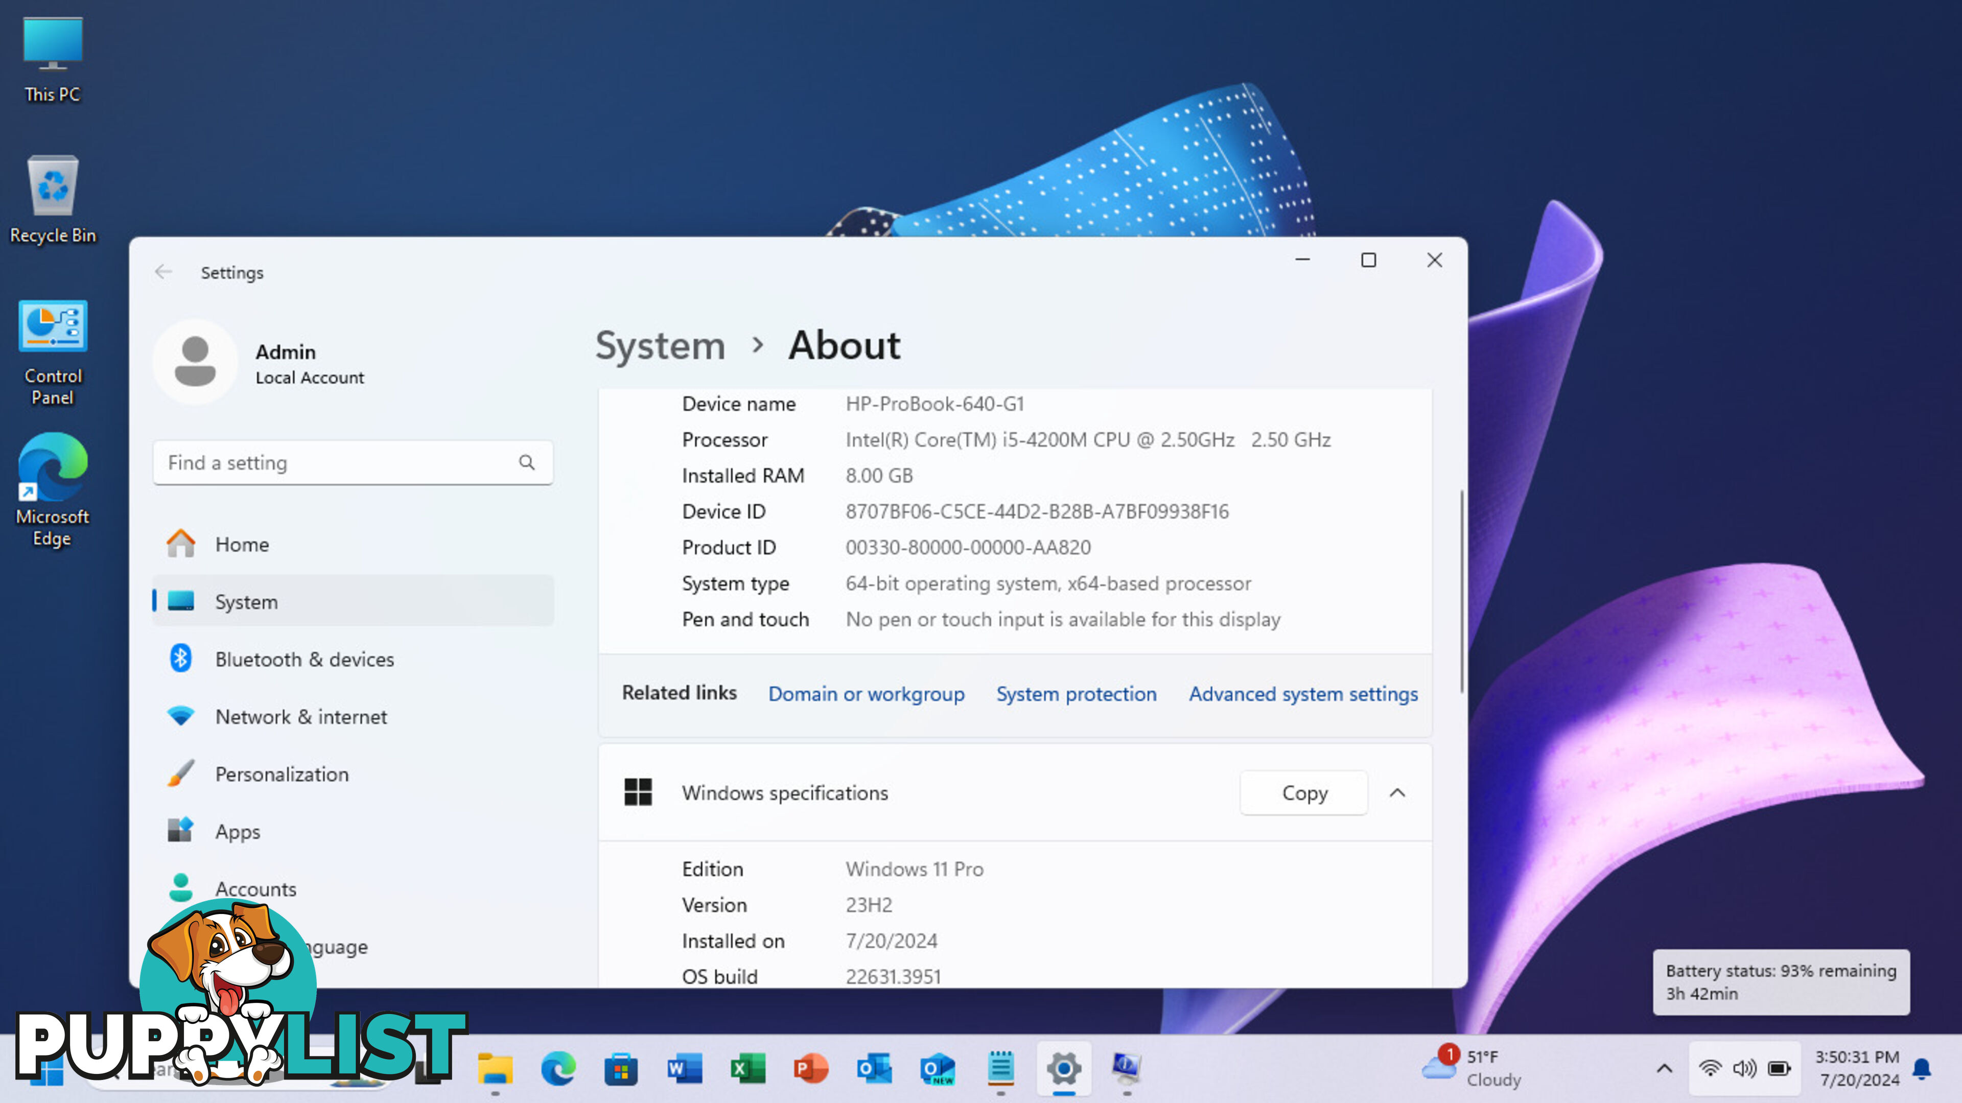
Task: Open Home in Settings sidebar
Action: 353,544
